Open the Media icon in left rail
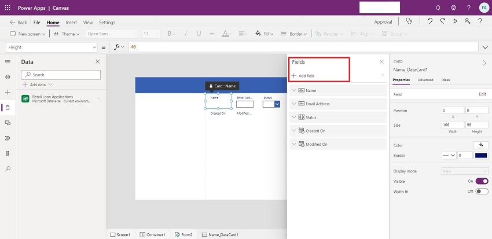Screen dimensions: 492x239 pyautogui.click(x=8, y=123)
